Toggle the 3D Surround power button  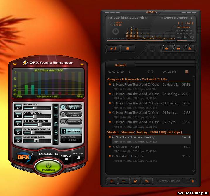pos(18,124)
